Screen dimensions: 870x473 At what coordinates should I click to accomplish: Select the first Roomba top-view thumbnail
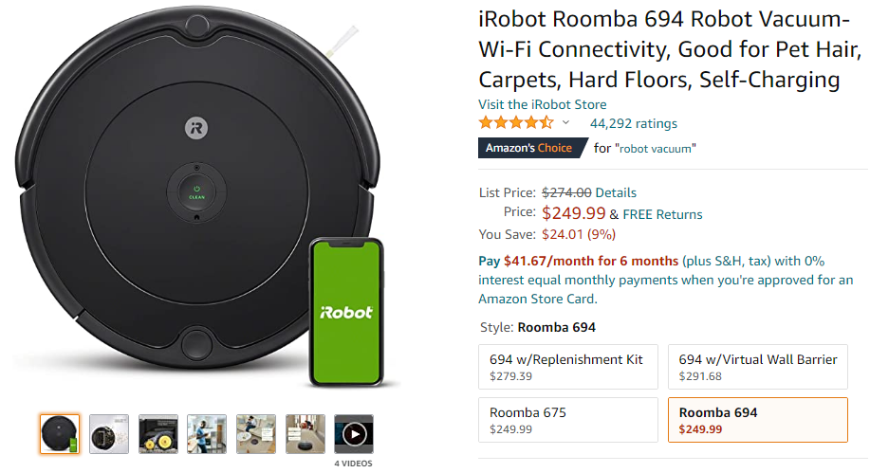(60, 434)
